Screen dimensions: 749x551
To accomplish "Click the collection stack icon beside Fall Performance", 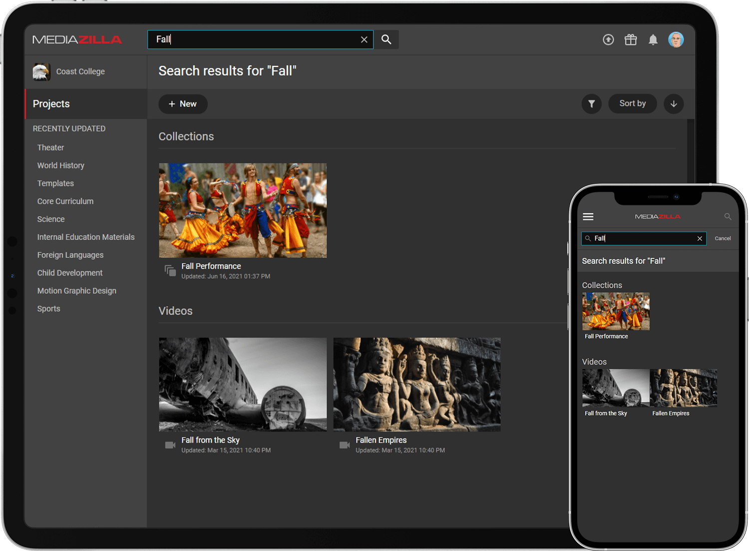I will point(170,270).
